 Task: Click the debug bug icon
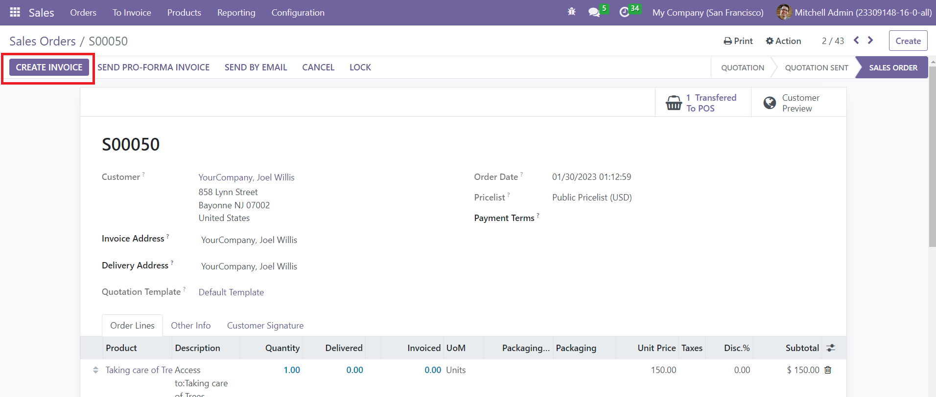click(x=571, y=12)
